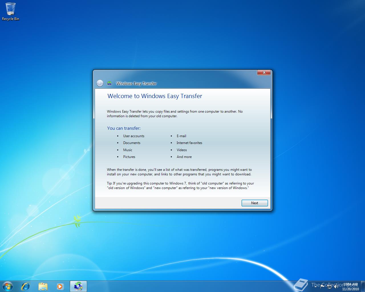This screenshot has width=365, height=292.
Task: Click the 'You can transfer:' subheading
Action: point(124,128)
